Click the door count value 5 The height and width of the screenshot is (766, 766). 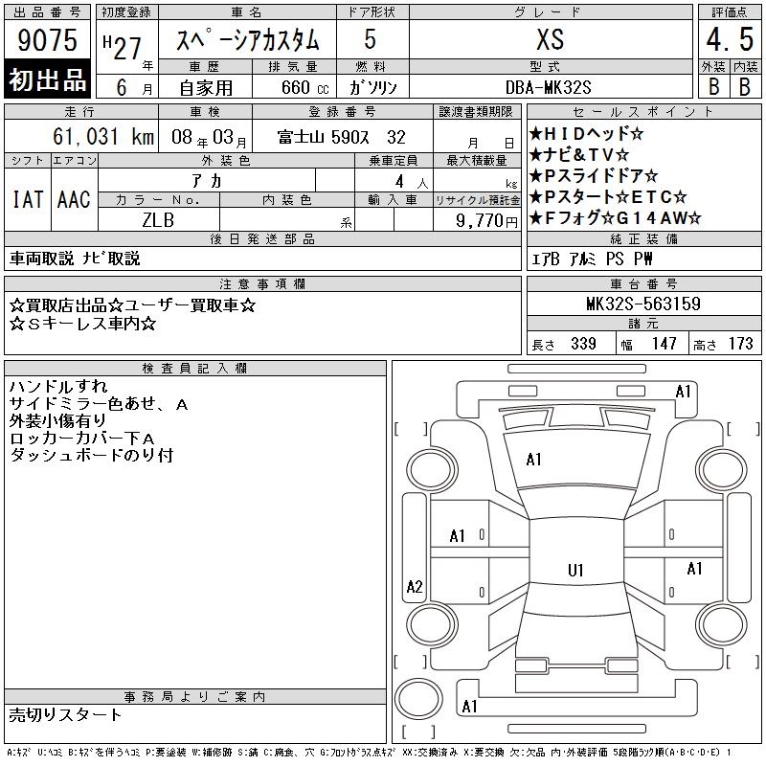coord(371,39)
